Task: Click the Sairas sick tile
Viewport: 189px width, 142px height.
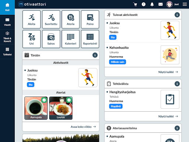Action: (51, 39)
